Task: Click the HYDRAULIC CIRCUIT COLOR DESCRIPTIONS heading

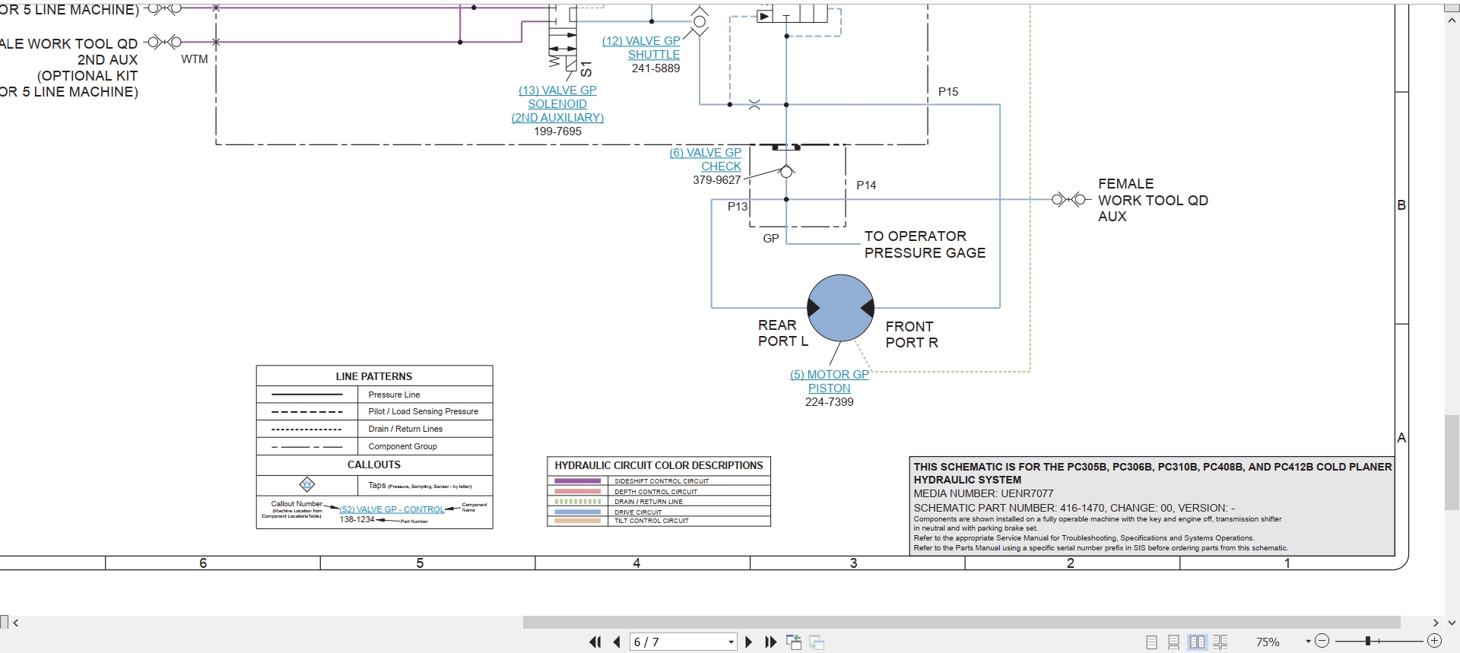Action: [x=659, y=465]
